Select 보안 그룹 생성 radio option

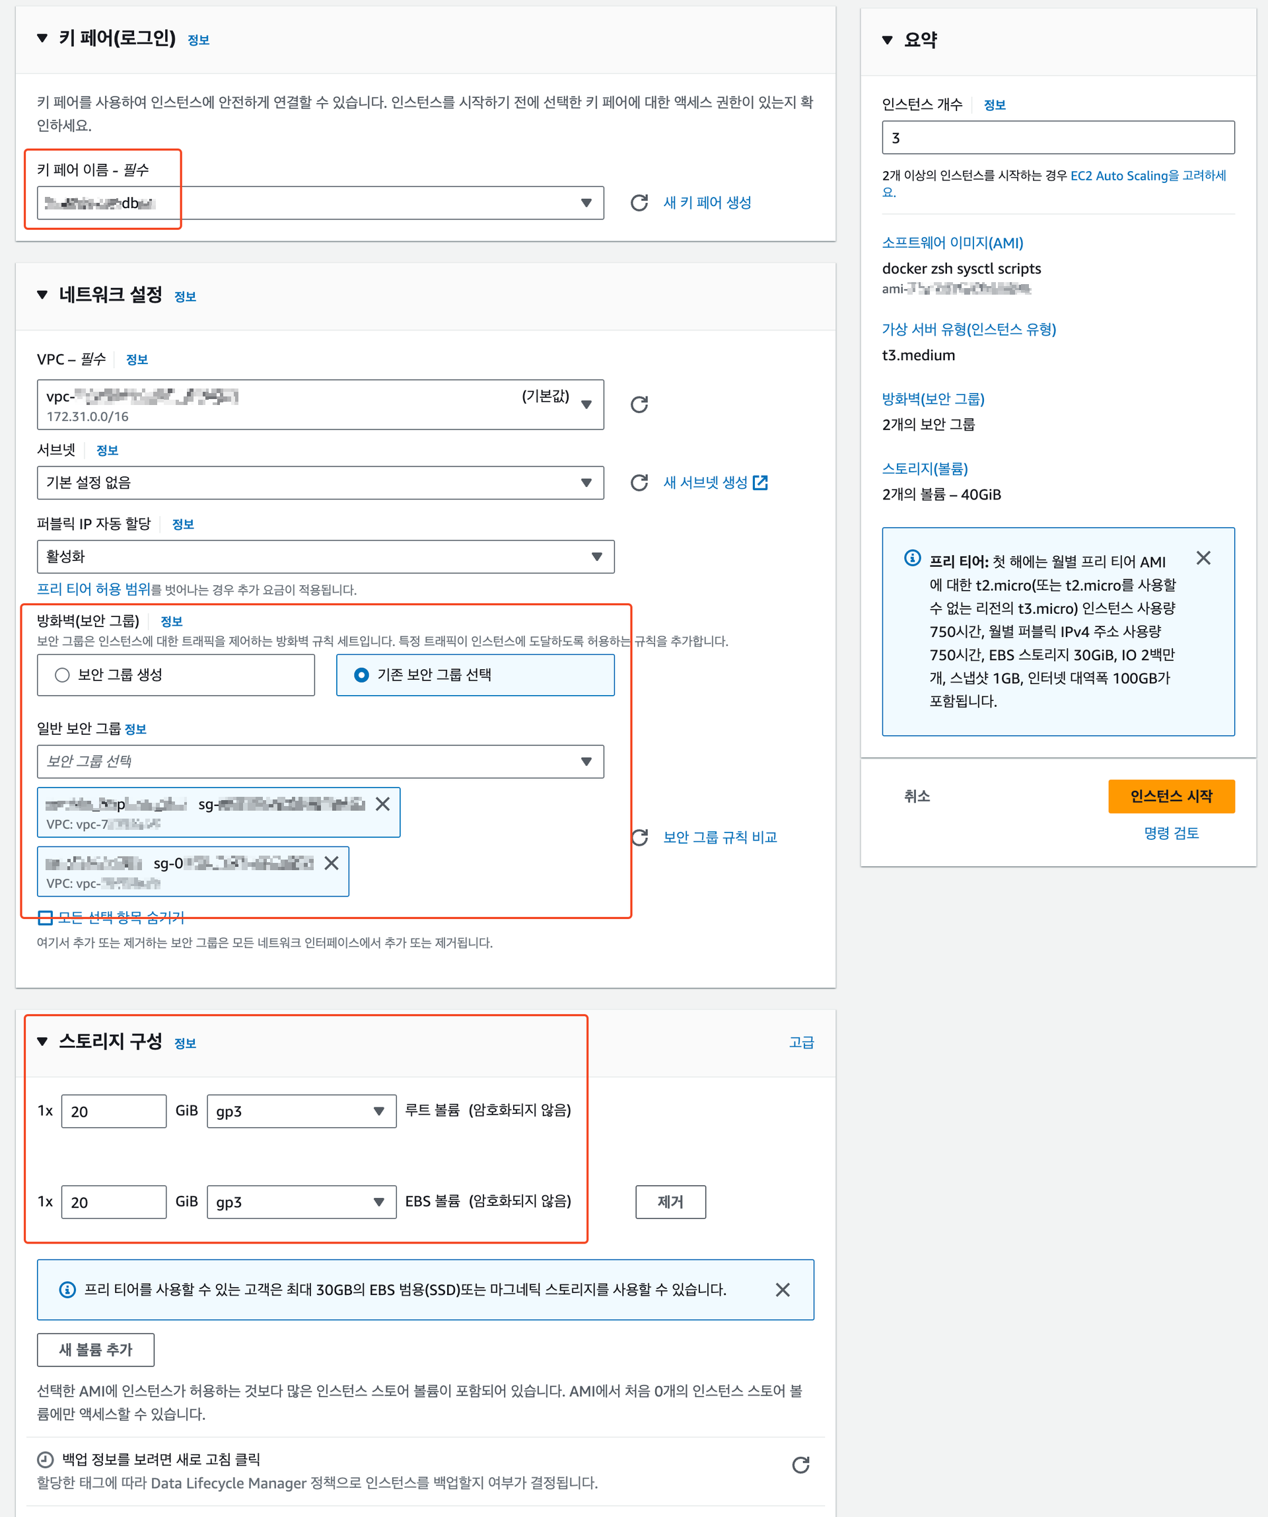click(x=63, y=675)
